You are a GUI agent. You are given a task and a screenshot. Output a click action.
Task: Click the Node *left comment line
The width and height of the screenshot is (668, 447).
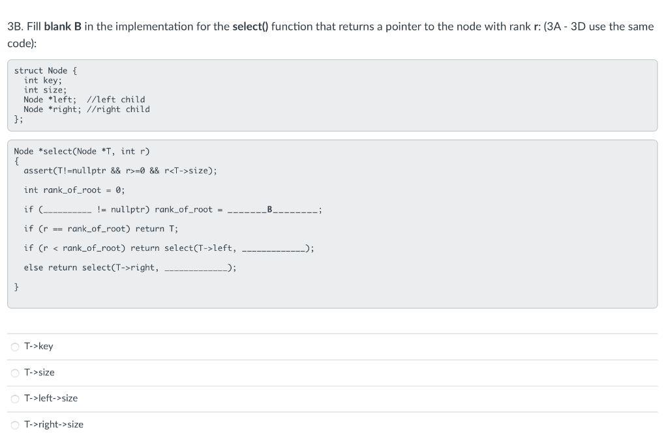(83, 99)
